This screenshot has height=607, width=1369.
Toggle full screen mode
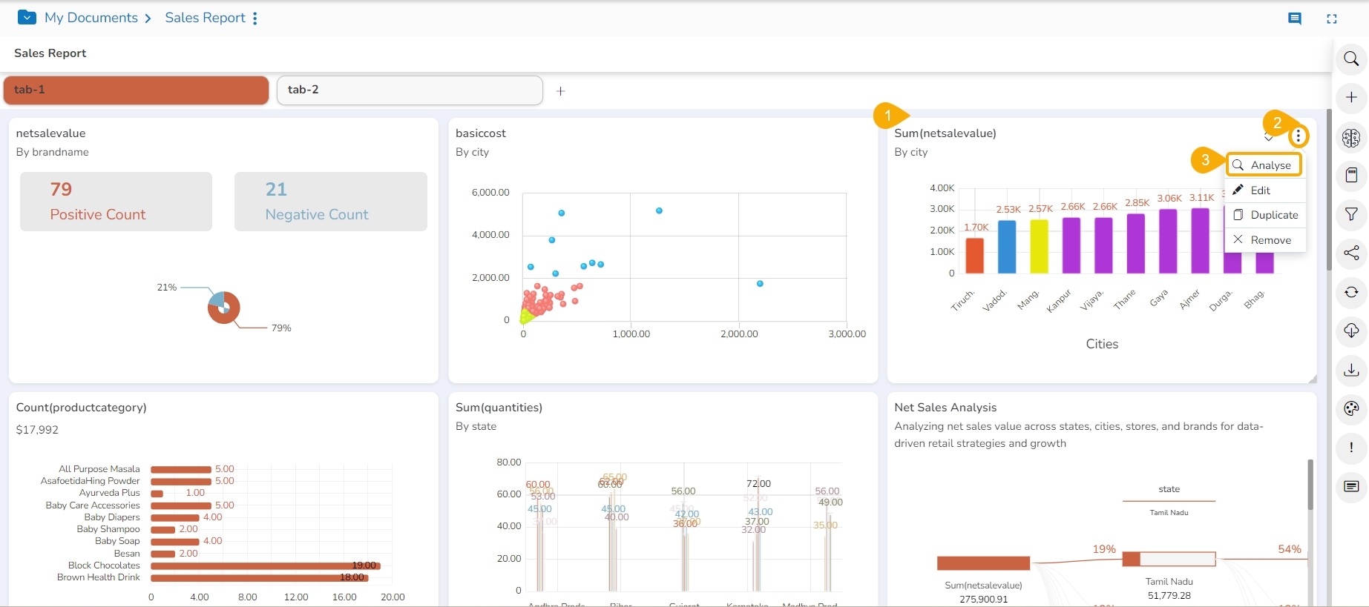coord(1332,19)
